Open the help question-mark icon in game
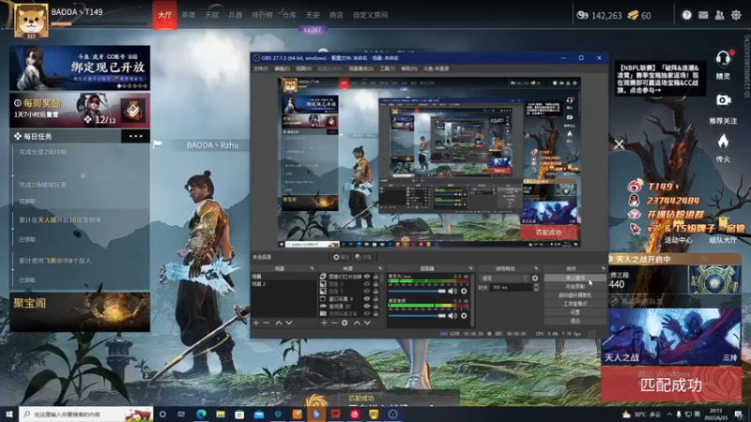 click(686, 15)
